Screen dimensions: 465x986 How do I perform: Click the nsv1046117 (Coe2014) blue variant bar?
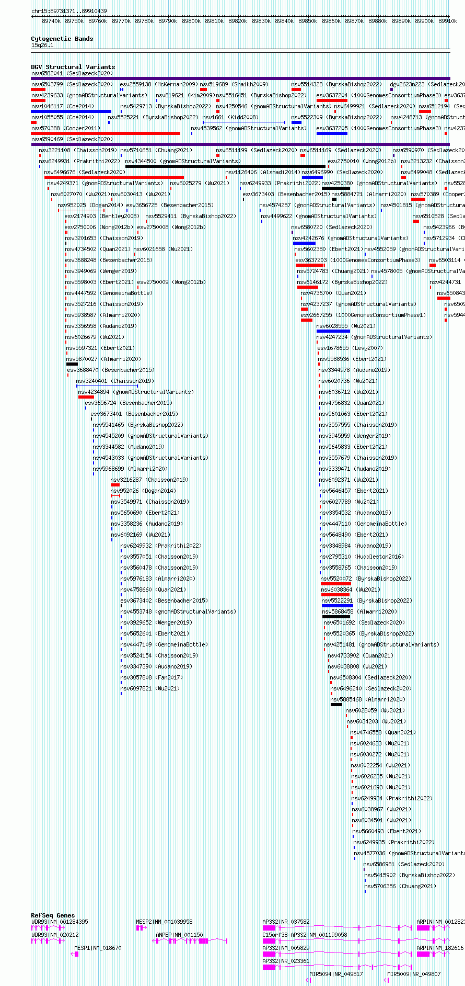point(71,111)
